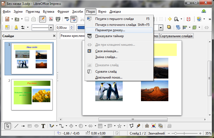Select the Curve drawing tool

click(52, 126)
